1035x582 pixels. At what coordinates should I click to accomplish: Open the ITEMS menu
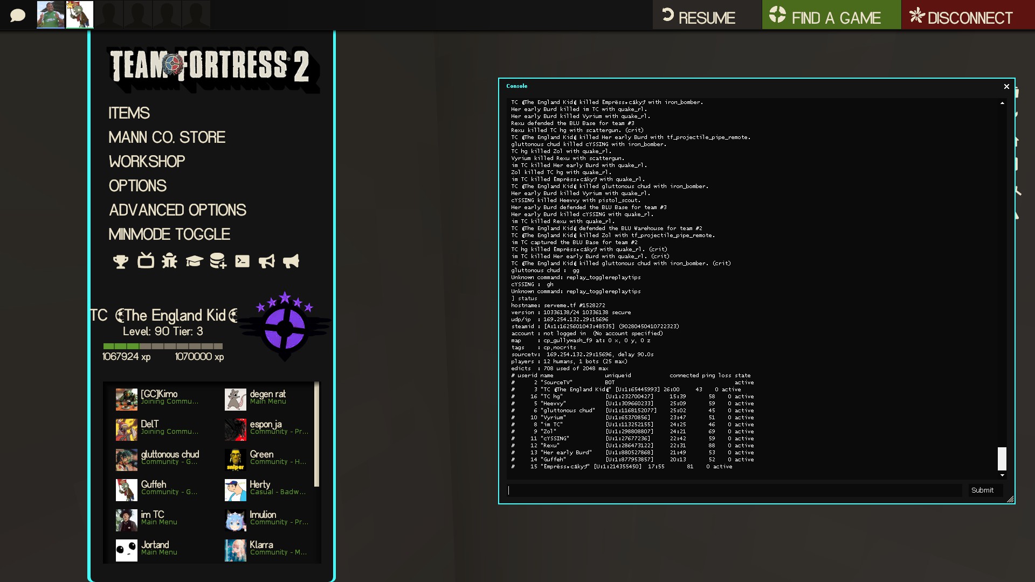[129, 113]
